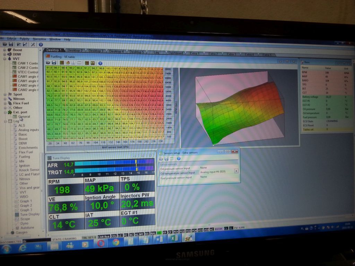Open Google Chrome from the taskbar
The image size is (355, 266).
click(116, 243)
